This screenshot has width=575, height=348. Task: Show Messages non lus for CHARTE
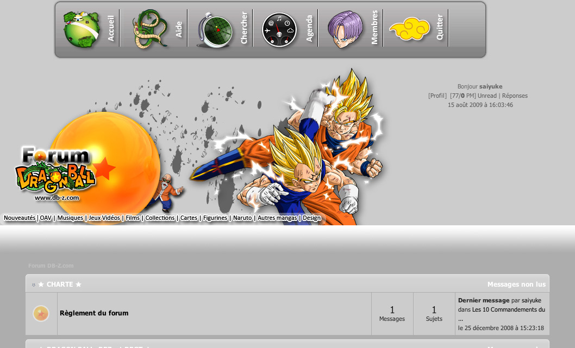tap(516, 284)
